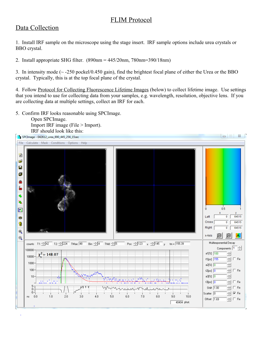262x339 pixels.
Task: Click the Shift value input field
Action: tap(220, 288)
